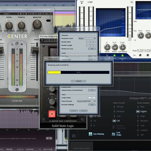The image size is (151, 151).
Task: Toggle the red IN button on compressor
Action: click(52, 114)
